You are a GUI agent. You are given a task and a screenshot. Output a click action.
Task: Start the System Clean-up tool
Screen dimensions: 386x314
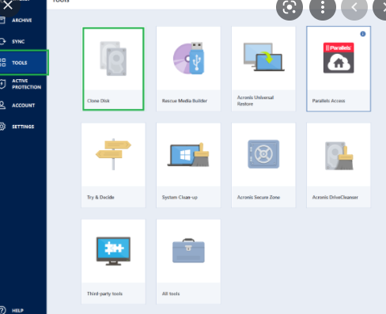[188, 165]
